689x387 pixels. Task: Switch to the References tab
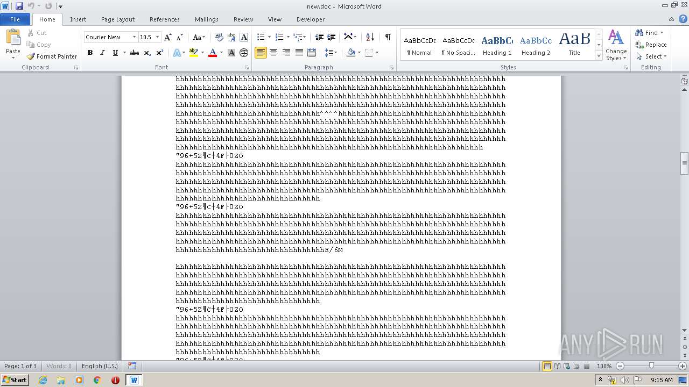click(x=165, y=19)
